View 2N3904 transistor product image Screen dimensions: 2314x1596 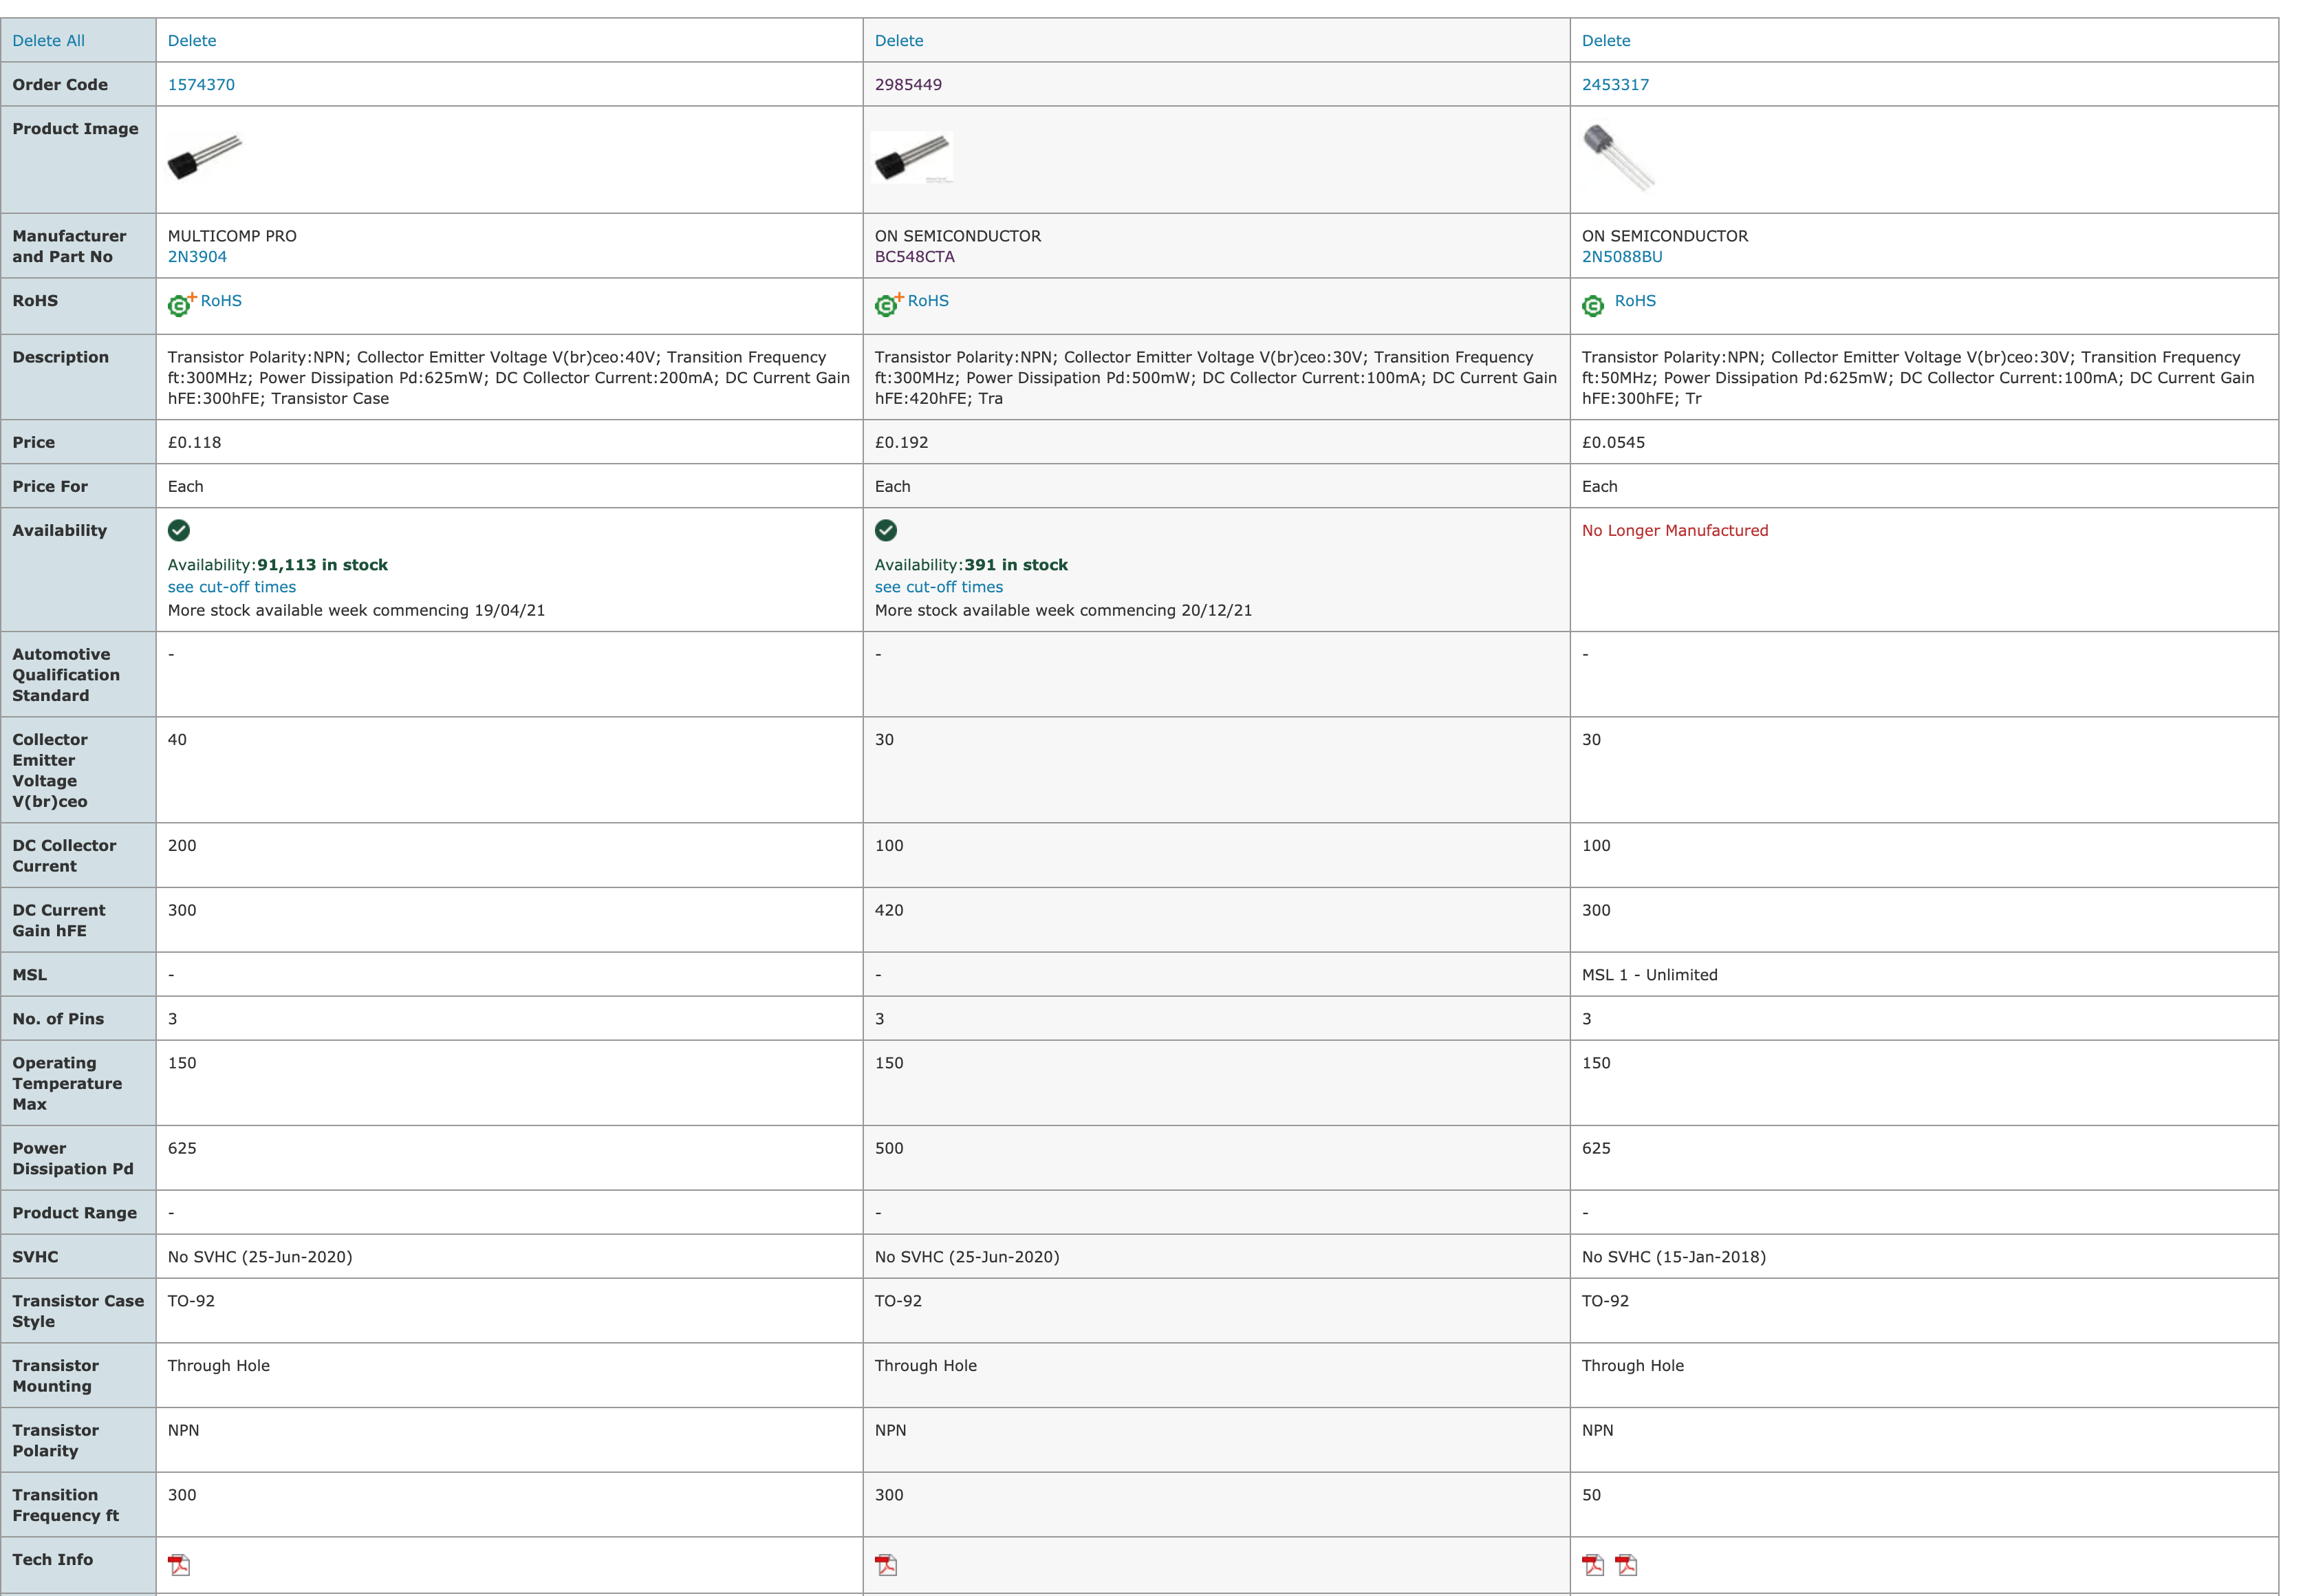coord(205,157)
